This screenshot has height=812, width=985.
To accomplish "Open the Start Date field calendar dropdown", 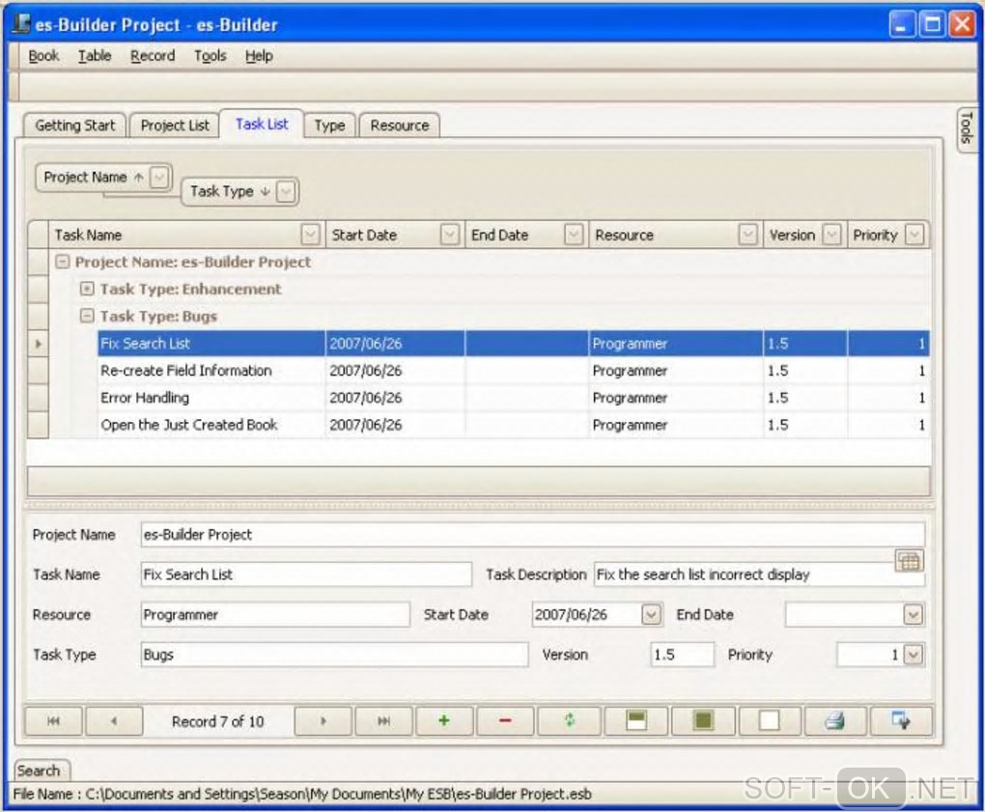I will pyautogui.click(x=652, y=614).
